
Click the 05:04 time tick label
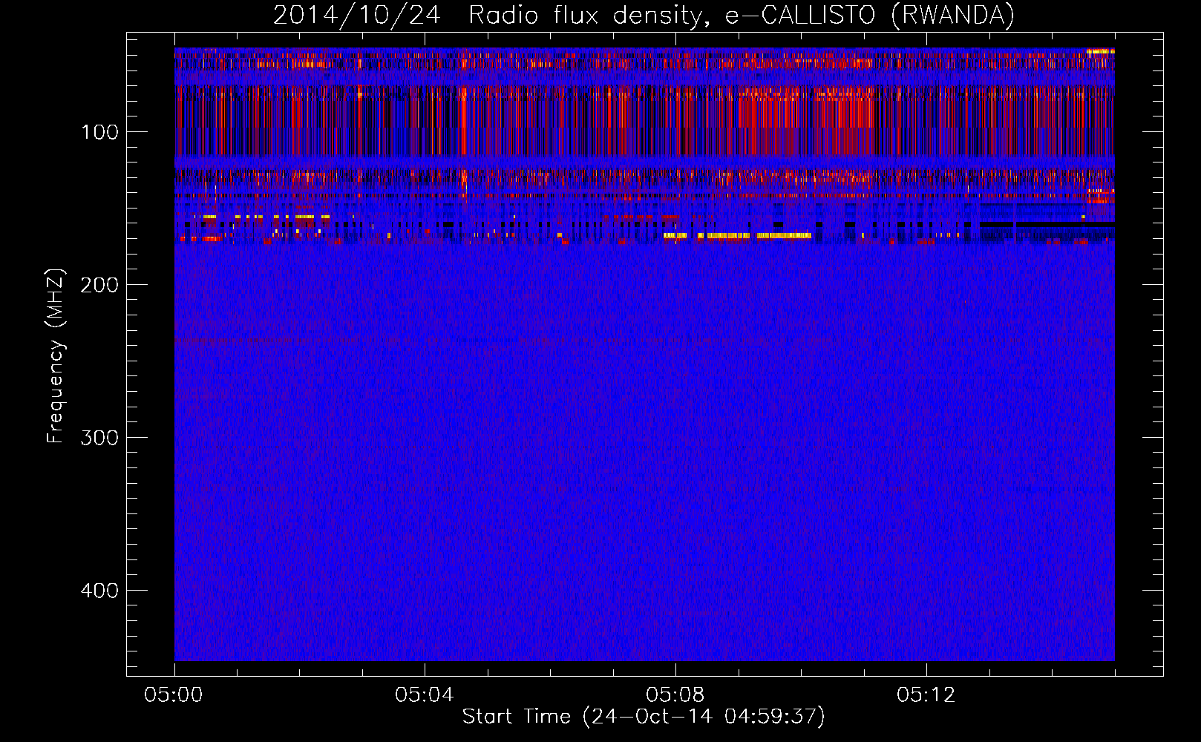[425, 695]
